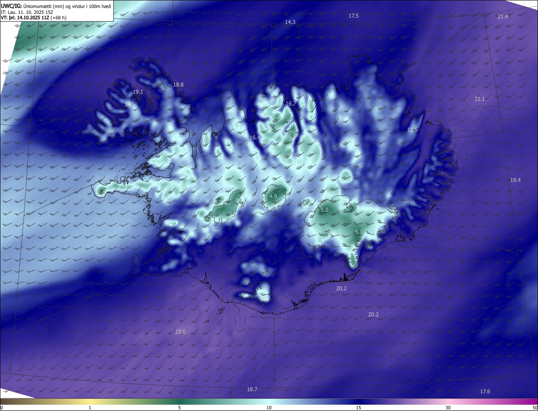Select the colorbar tick label 30
Image resolution: width=538 pixels, height=411 pixels.
[448, 408]
